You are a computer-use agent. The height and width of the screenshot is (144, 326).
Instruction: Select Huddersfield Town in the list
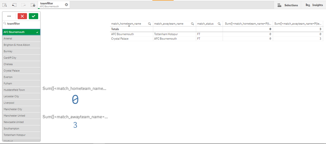click(22, 90)
